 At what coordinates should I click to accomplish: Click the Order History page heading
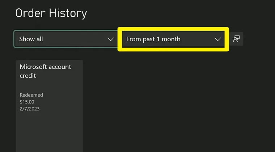point(51,13)
